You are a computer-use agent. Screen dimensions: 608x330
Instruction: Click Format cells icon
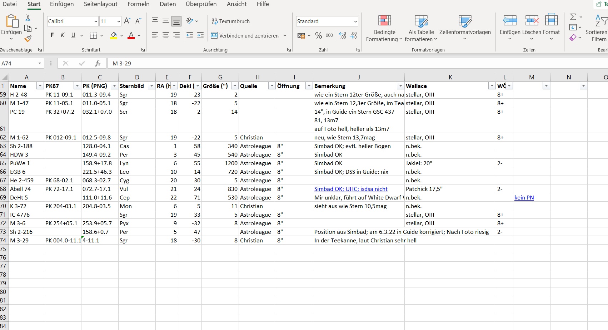[551, 20]
